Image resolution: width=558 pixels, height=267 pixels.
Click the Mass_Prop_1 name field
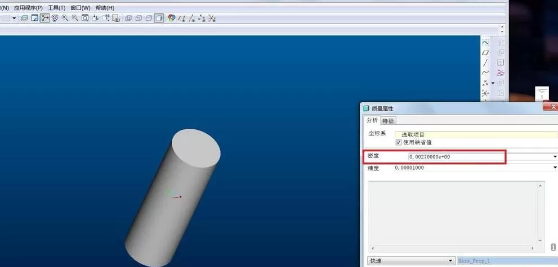pyautogui.click(x=507, y=261)
